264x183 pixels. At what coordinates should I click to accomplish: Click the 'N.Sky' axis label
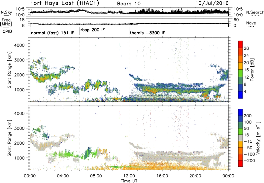(x=6, y=12)
